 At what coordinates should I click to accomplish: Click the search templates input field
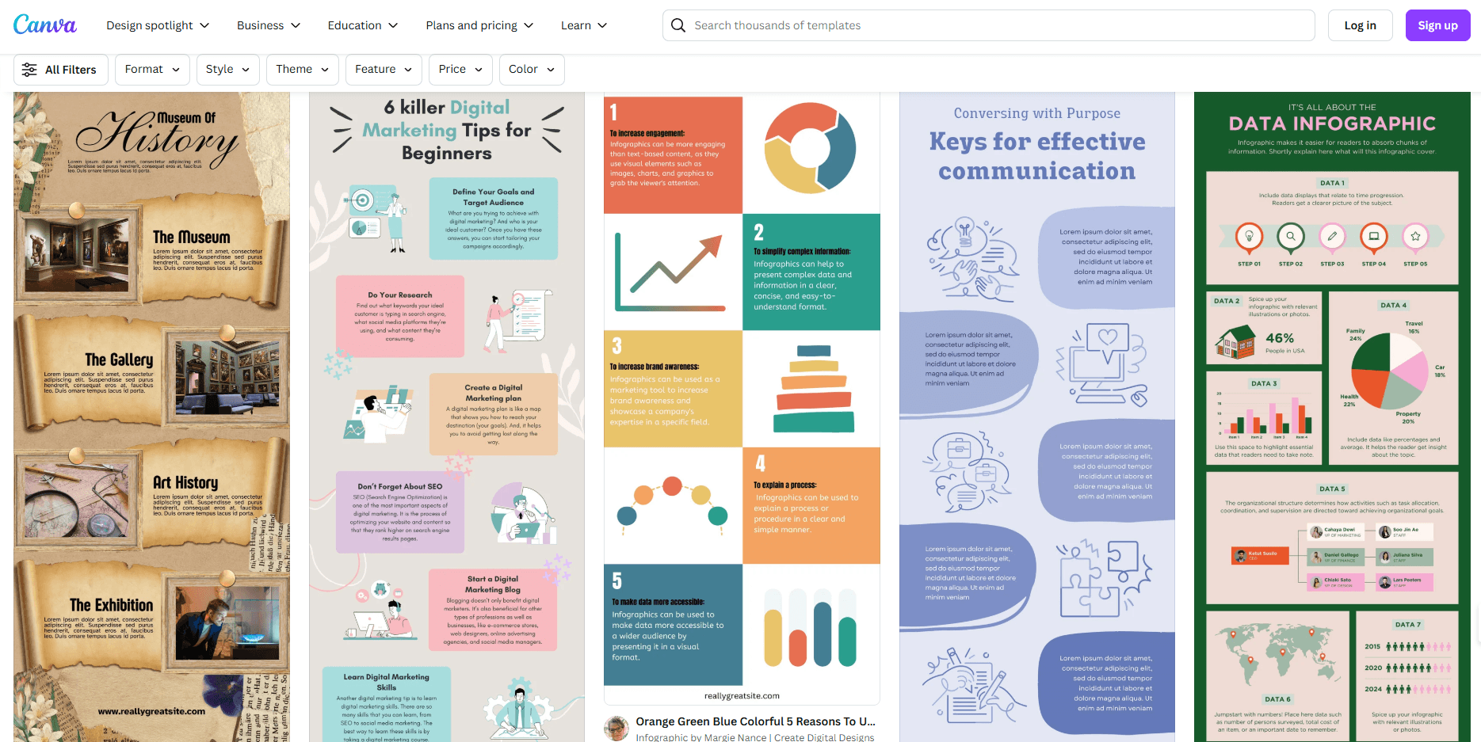click(998, 25)
